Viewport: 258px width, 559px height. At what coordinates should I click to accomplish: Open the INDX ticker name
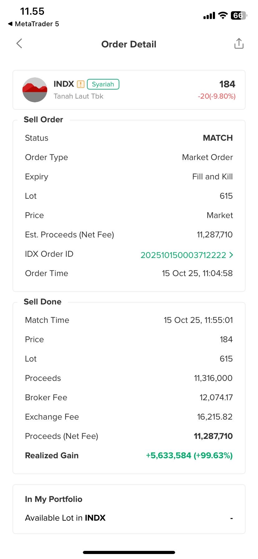click(64, 84)
